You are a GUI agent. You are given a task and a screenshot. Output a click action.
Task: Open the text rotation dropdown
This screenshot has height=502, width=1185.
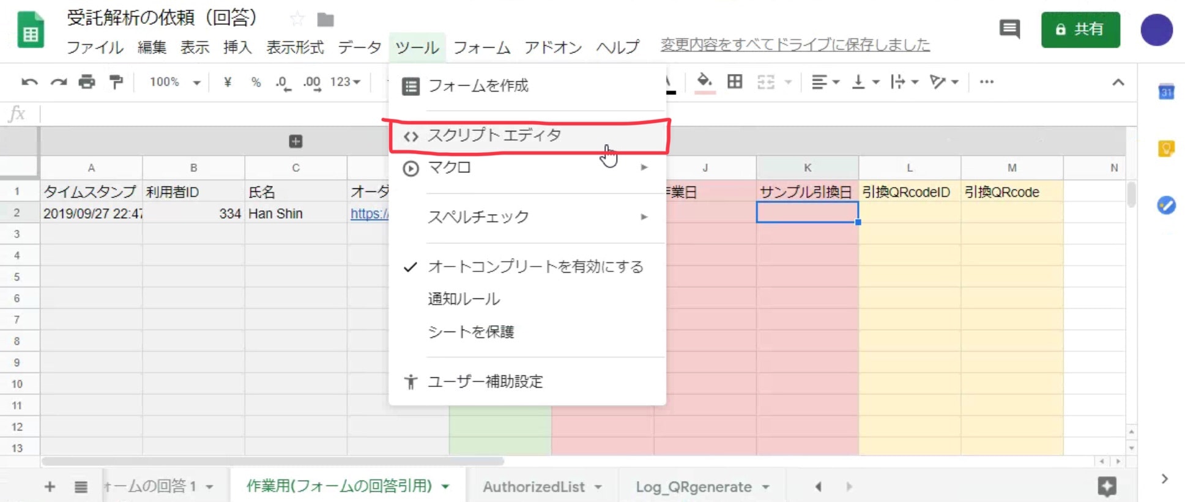click(944, 82)
